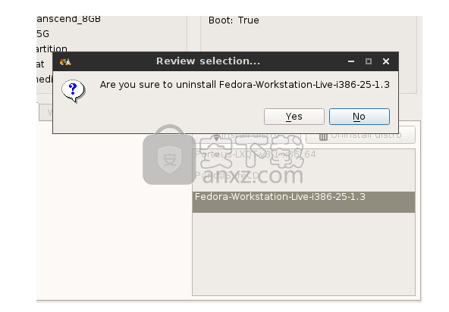Select Fedora-Workstation-Live-i386-25-1.3 in distro list
Screen dimensions: 449x312
pos(303,202)
